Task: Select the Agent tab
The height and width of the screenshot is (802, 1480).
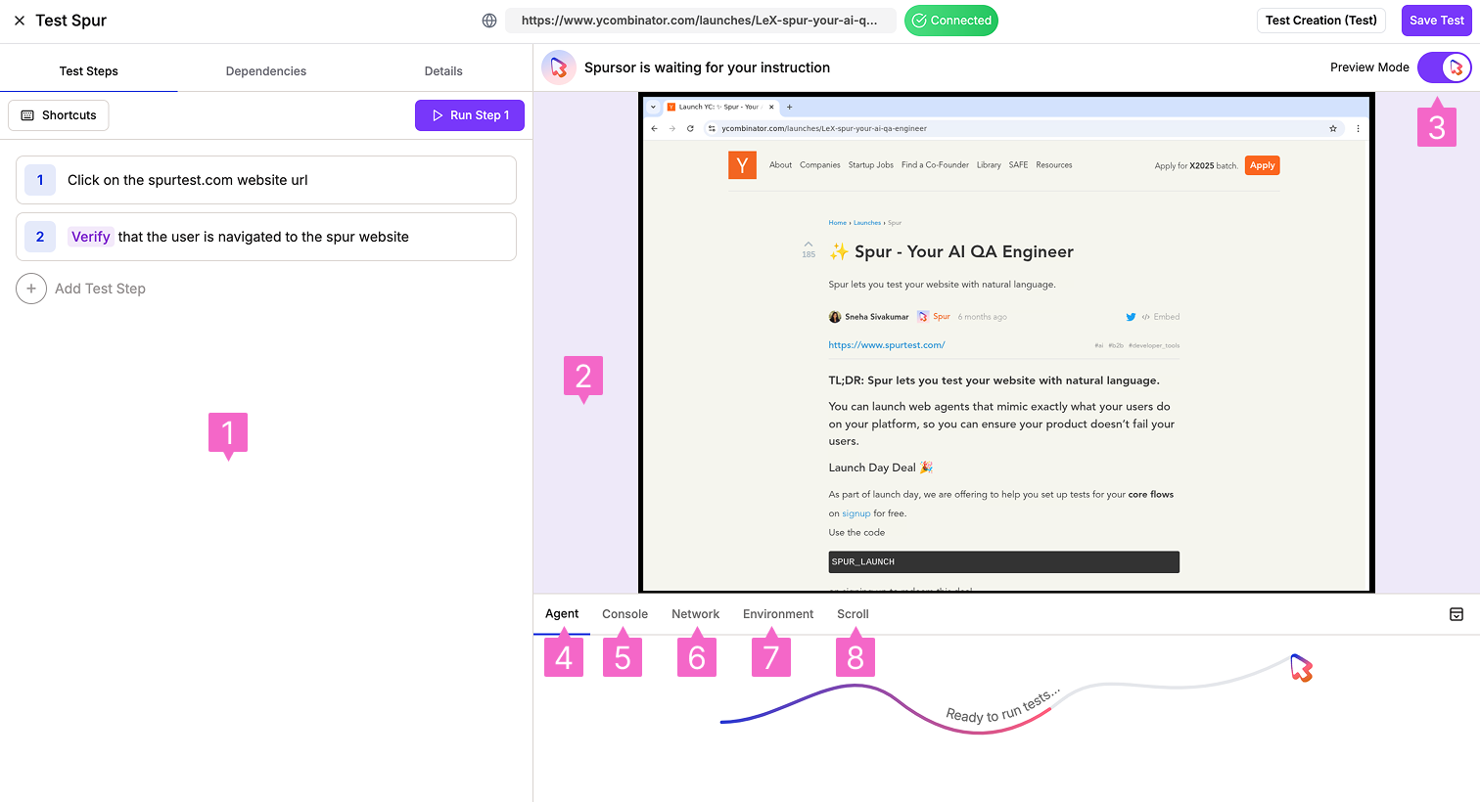Action: click(562, 614)
